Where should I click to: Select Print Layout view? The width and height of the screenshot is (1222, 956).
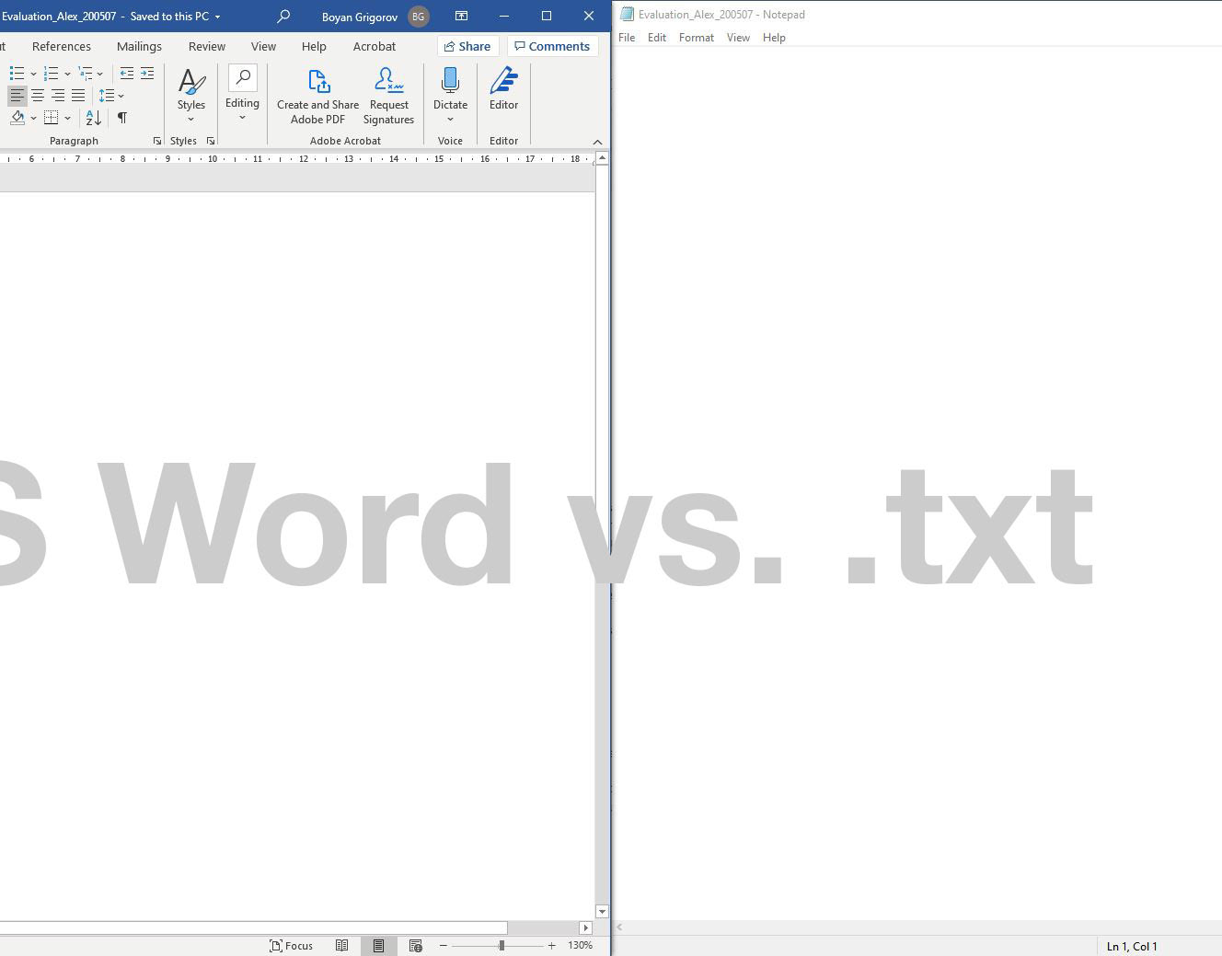coord(378,946)
